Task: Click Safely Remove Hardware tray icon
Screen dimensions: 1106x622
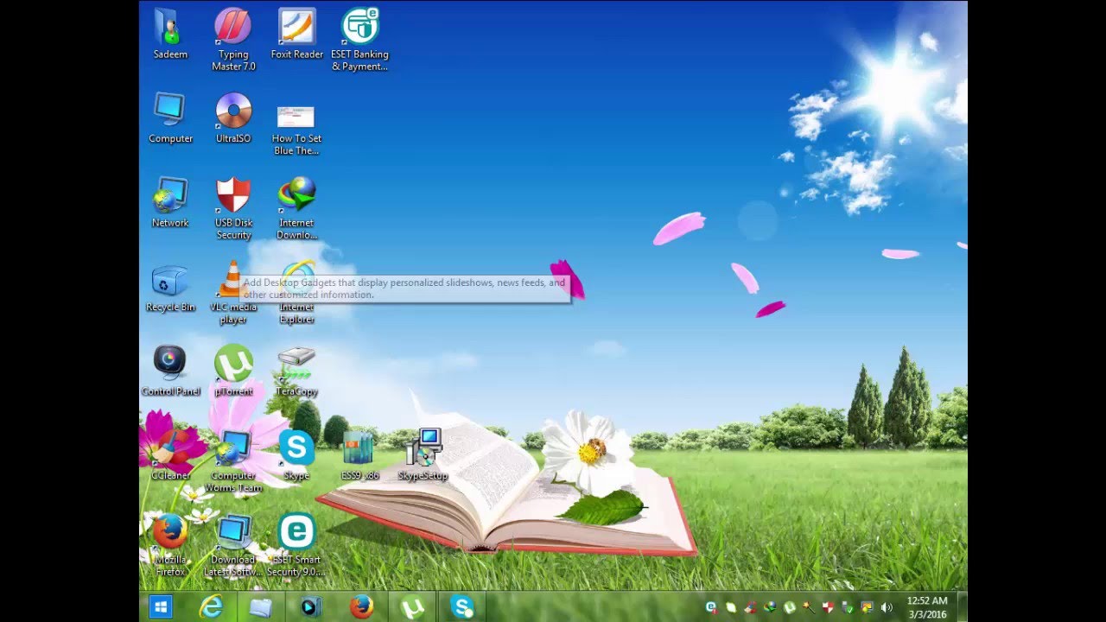Action: click(848, 608)
